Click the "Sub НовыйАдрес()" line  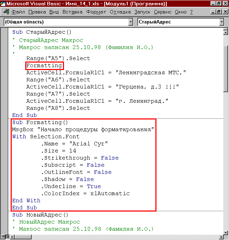coord(40,215)
